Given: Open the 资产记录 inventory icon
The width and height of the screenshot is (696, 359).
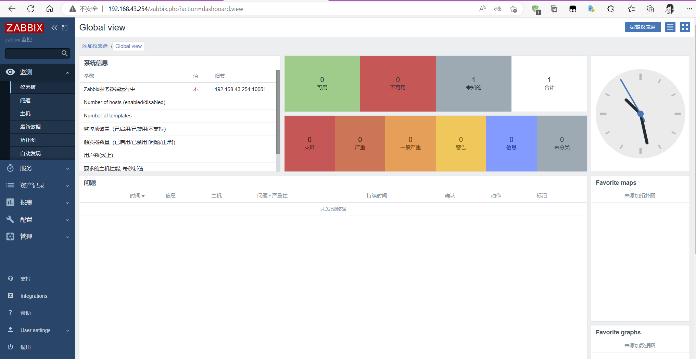Looking at the screenshot, I should pos(10,185).
